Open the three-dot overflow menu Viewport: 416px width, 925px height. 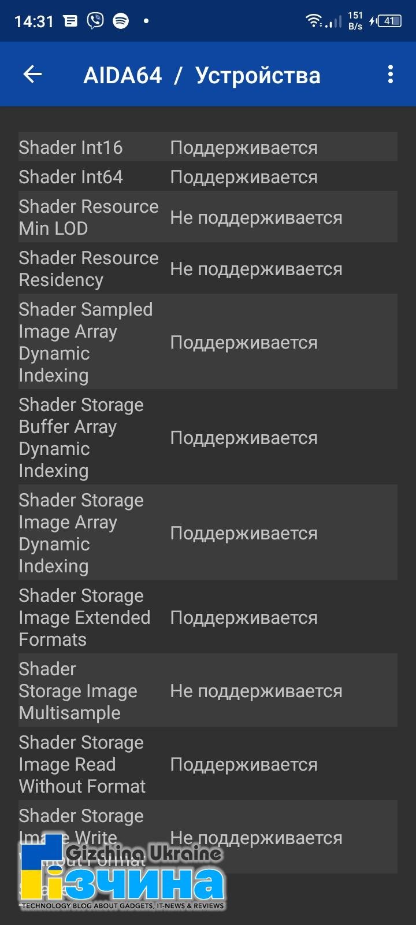point(391,74)
